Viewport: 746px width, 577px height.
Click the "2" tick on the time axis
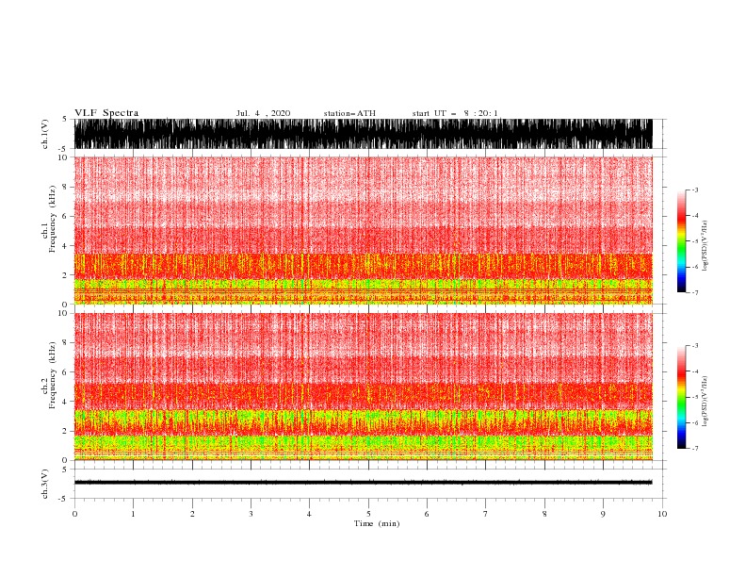click(x=192, y=514)
